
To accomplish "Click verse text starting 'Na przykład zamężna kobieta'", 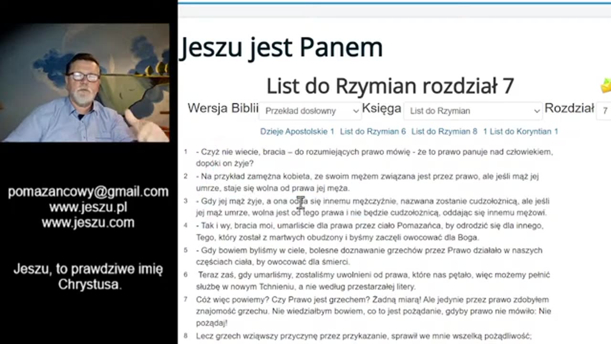I will [x=367, y=182].
